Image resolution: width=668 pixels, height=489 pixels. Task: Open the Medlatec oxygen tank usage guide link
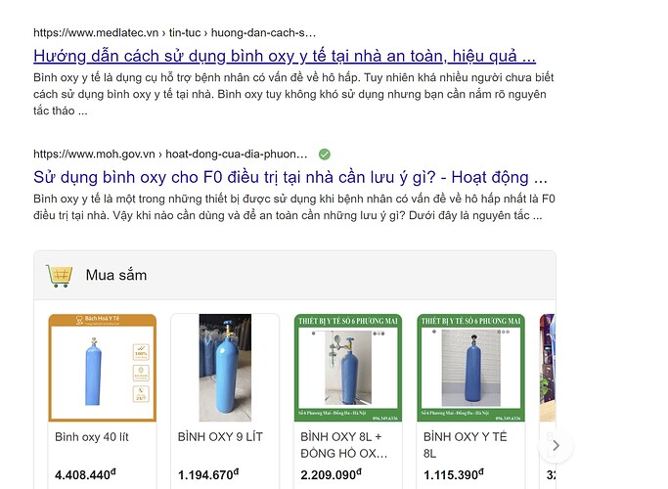pyautogui.click(x=285, y=56)
